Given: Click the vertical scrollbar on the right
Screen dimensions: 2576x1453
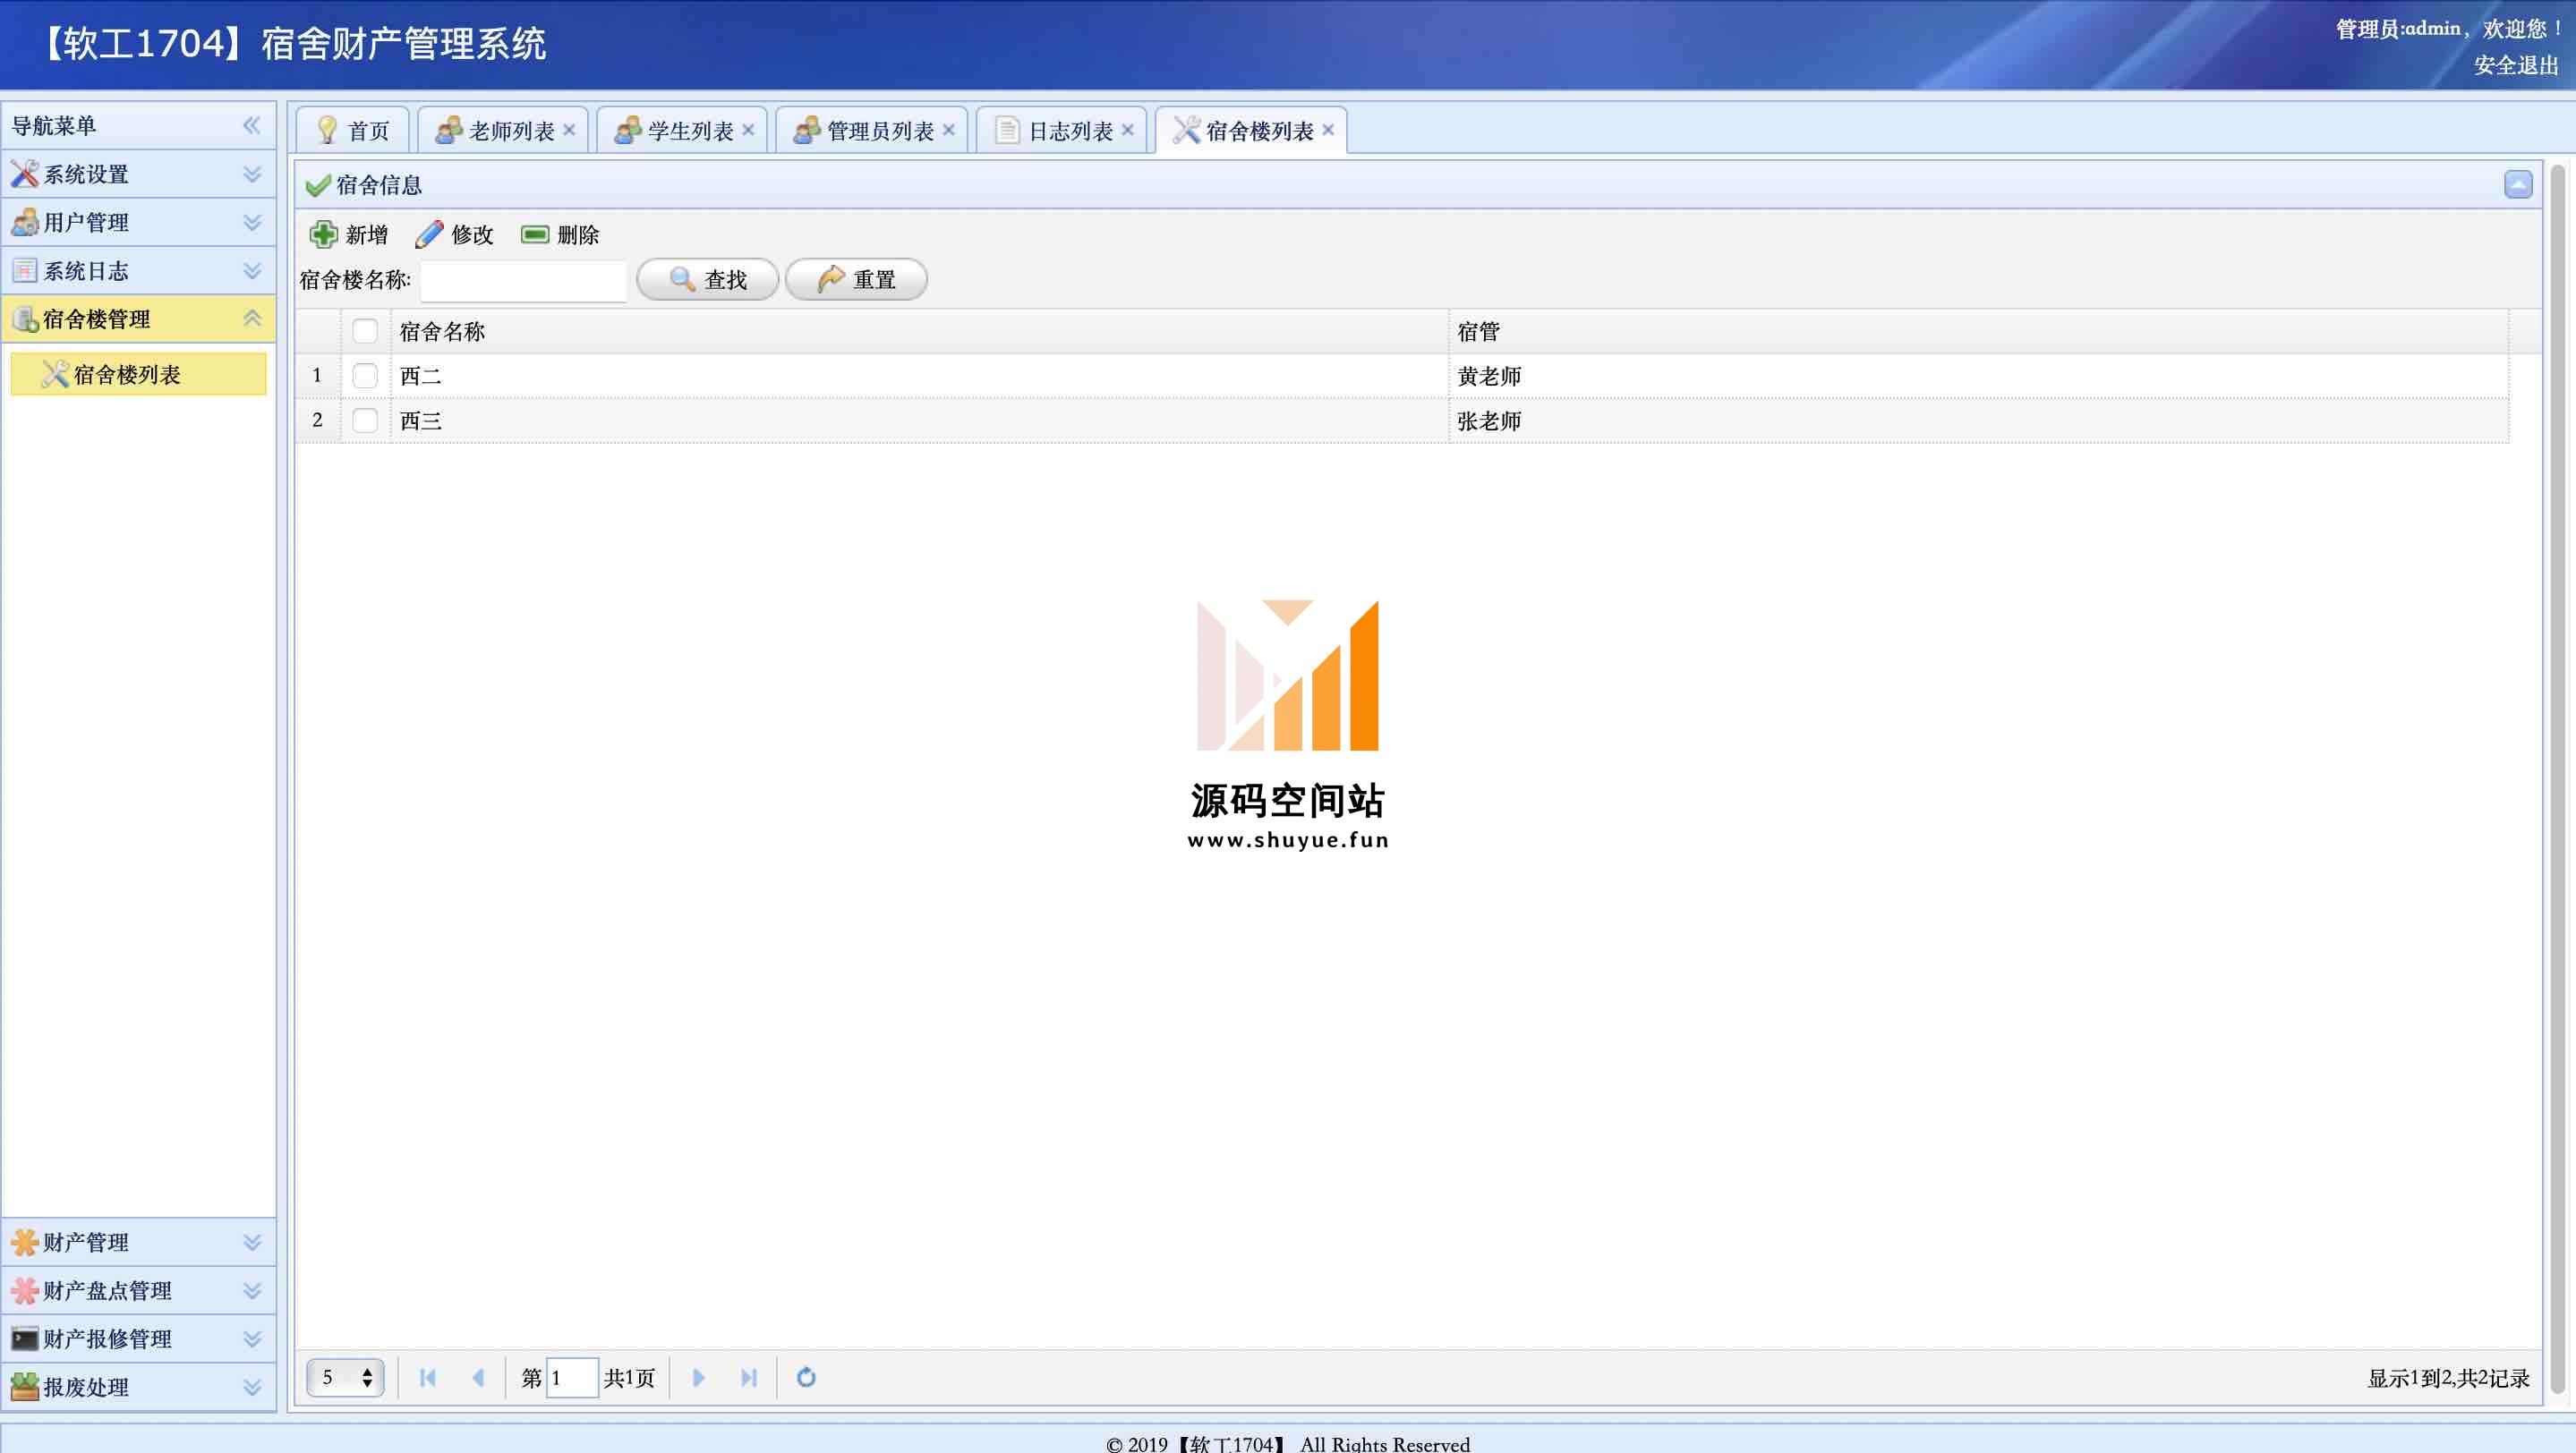Looking at the screenshot, I should coord(2558,779).
